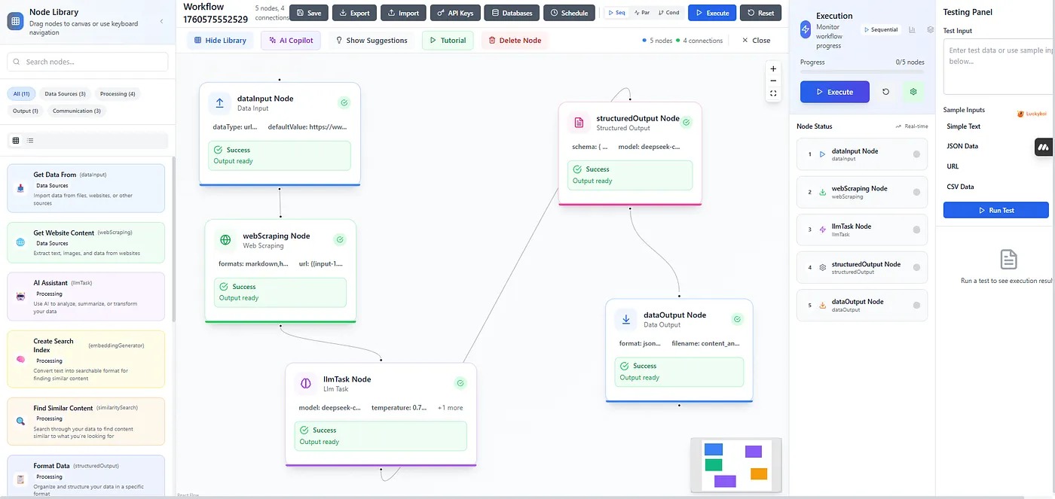Image resolution: width=1055 pixels, height=499 pixels.
Task: Collapse the Node Library panel chevron
Action: (161, 21)
